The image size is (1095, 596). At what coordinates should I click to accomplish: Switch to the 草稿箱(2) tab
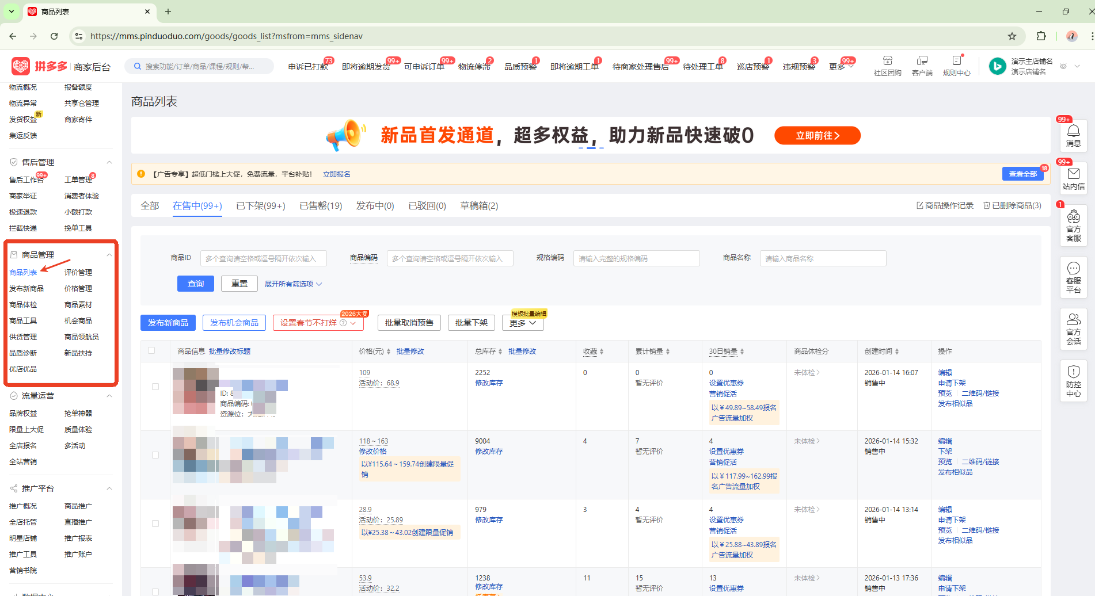click(479, 206)
